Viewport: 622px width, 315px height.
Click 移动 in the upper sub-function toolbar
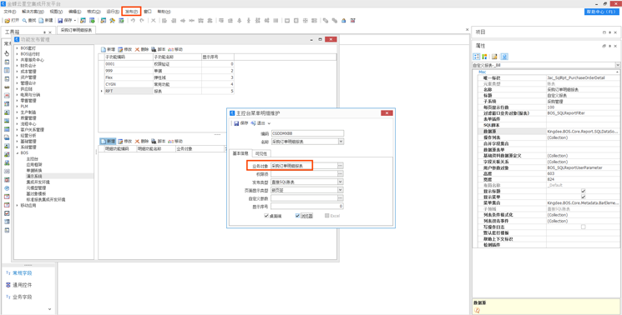click(x=175, y=49)
